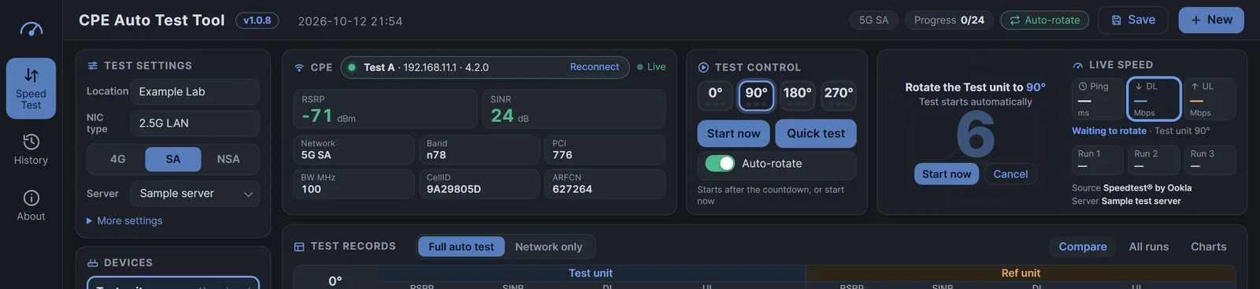Click the green connection status dot for Test A
The image size is (1260, 289).
point(352,68)
